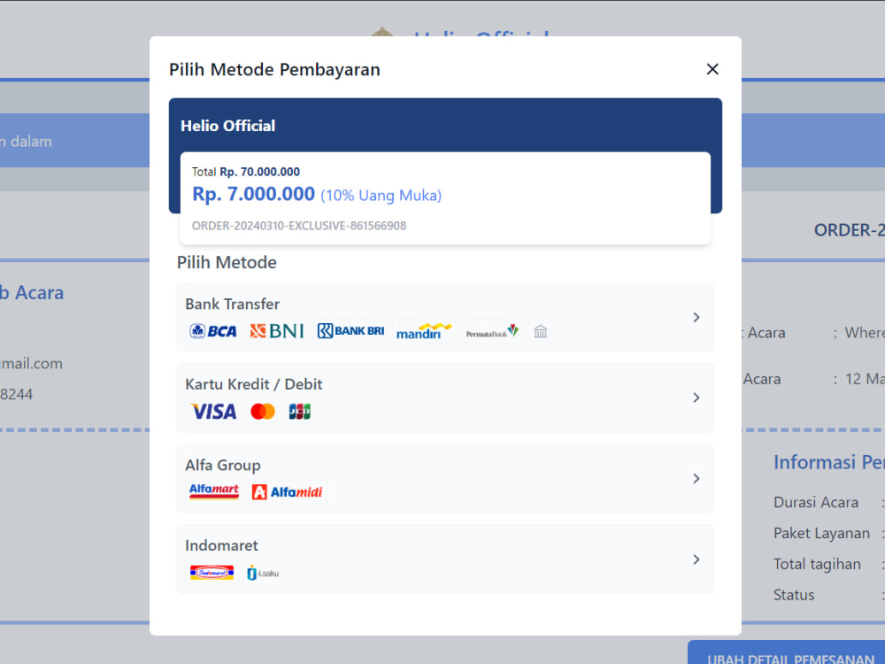Click the Mastercard icon
This screenshot has width=885, height=664.
click(x=262, y=411)
